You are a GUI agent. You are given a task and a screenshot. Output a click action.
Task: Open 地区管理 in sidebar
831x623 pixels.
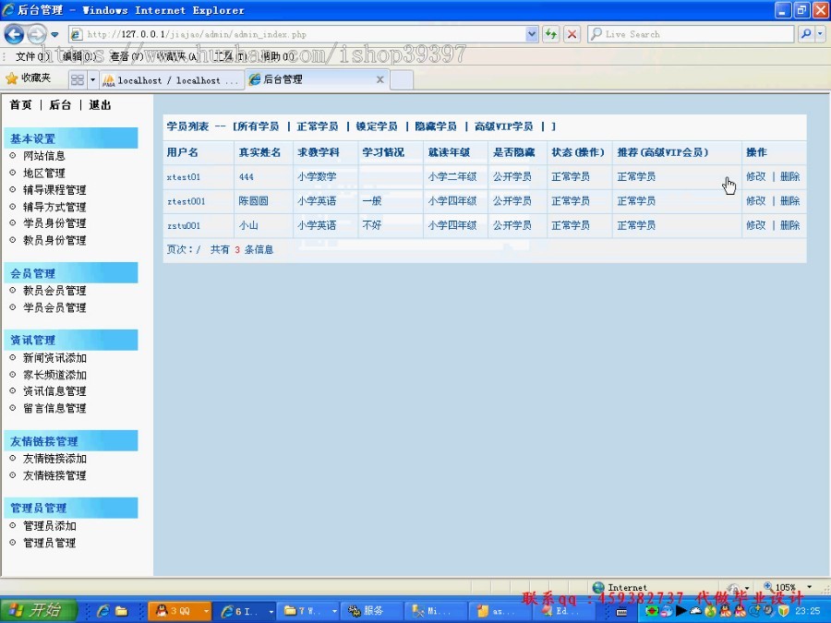pos(44,173)
